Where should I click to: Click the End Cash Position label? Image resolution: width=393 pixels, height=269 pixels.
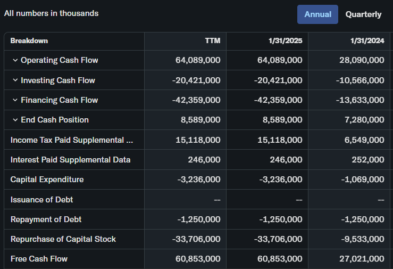(55, 120)
